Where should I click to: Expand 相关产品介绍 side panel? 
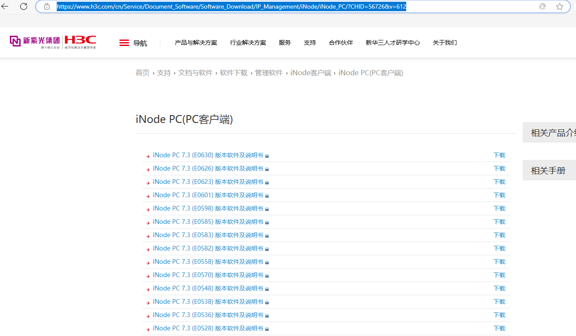pyautogui.click(x=549, y=132)
